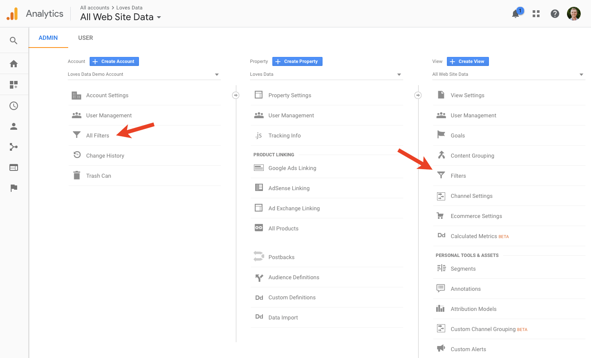Open Conversions flag icon in sidebar
591x358 pixels.
tap(14, 188)
